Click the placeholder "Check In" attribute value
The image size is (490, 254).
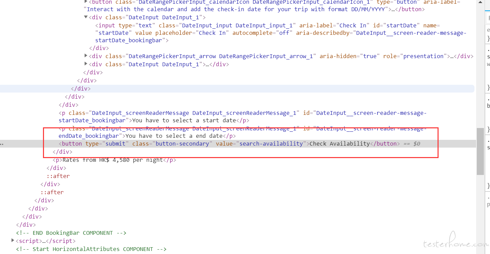click(212, 33)
